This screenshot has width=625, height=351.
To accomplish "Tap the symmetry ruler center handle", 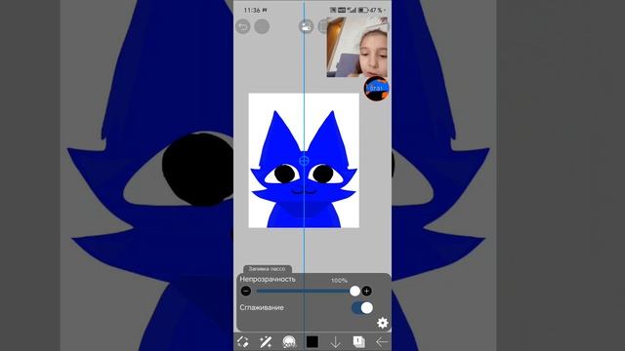I will 304,160.
